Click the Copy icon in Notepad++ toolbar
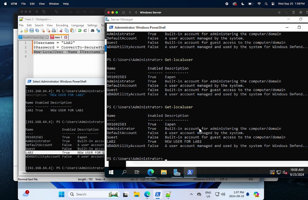 click(67, 31)
